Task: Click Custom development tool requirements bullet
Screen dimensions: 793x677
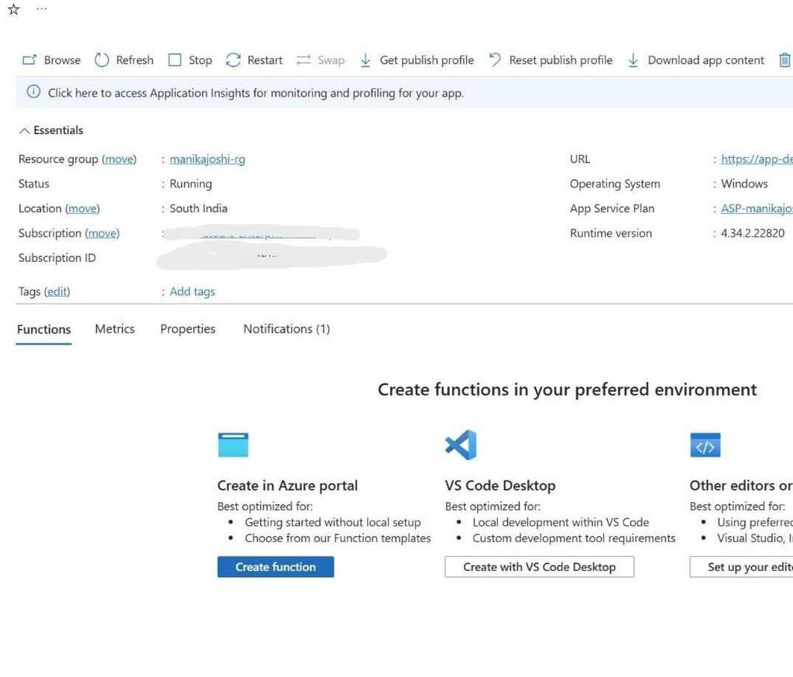Action: pos(574,538)
